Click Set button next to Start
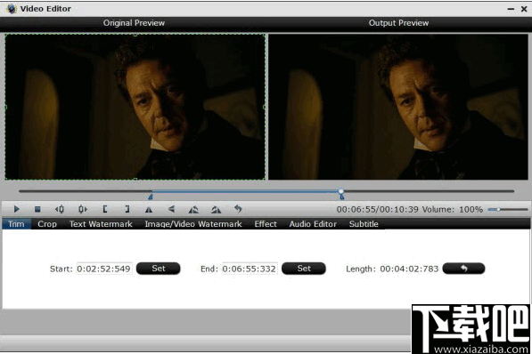The height and width of the screenshot is (354, 532). click(158, 269)
